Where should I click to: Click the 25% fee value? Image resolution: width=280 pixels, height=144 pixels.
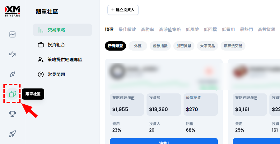point(240,130)
